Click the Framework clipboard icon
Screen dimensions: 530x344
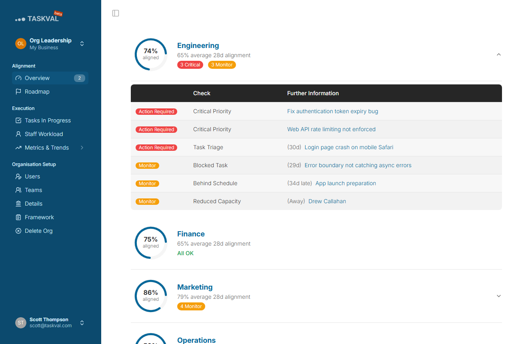[18, 217]
